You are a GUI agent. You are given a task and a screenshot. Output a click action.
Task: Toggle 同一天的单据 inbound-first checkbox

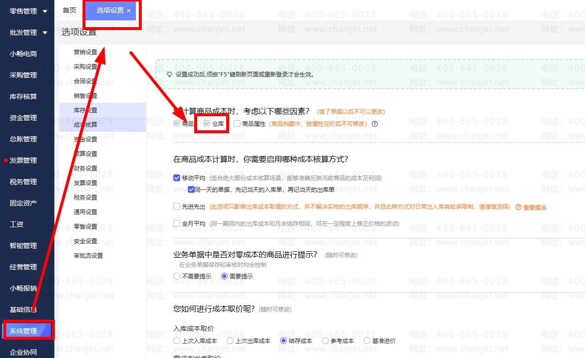191,189
